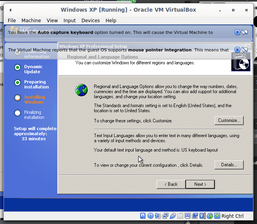Click 'To change these settings, click Customize' text

point(133,121)
